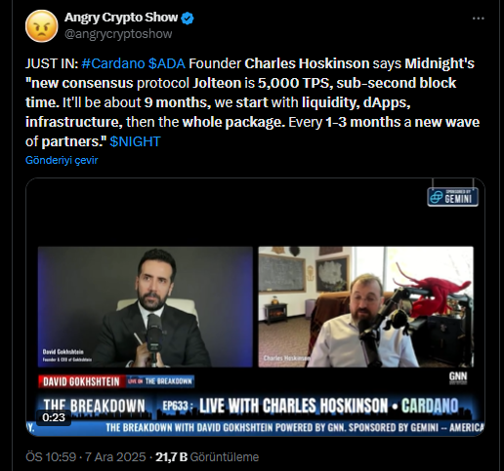
Task: Click the 7 Ara 2025 date
Action: coord(115,457)
